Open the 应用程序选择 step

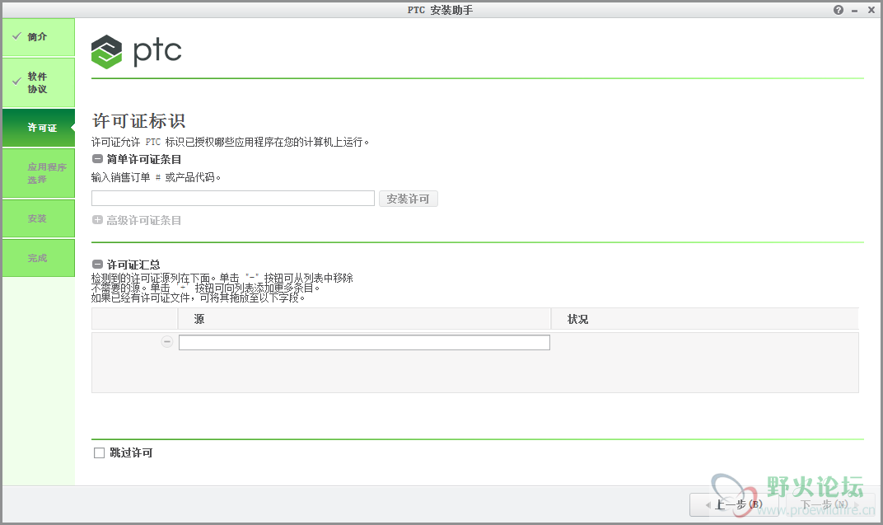pyautogui.click(x=38, y=173)
